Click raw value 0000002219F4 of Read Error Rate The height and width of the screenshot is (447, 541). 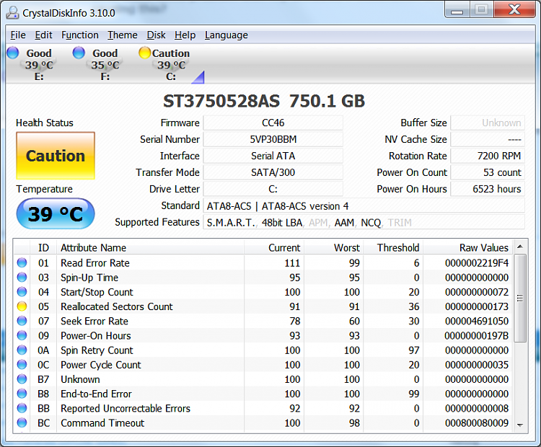(477, 263)
